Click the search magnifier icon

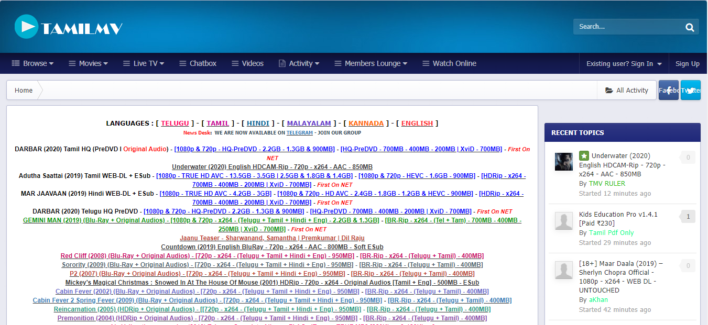click(x=690, y=27)
